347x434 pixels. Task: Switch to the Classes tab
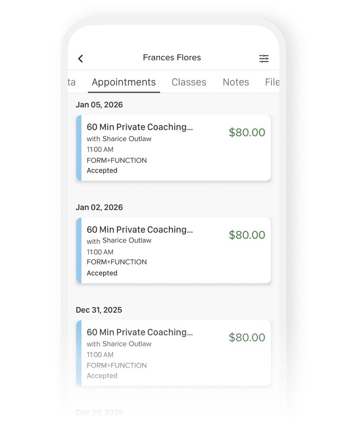189,82
